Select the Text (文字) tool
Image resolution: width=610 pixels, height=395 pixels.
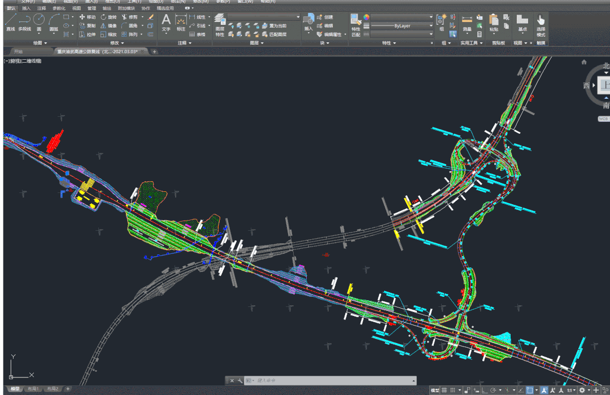tap(166, 22)
